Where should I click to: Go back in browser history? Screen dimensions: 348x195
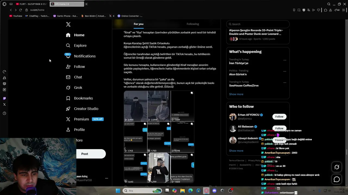click(x=11, y=10)
